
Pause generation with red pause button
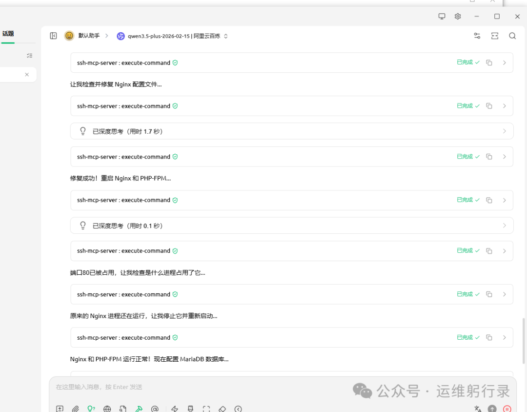tap(507, 409)
